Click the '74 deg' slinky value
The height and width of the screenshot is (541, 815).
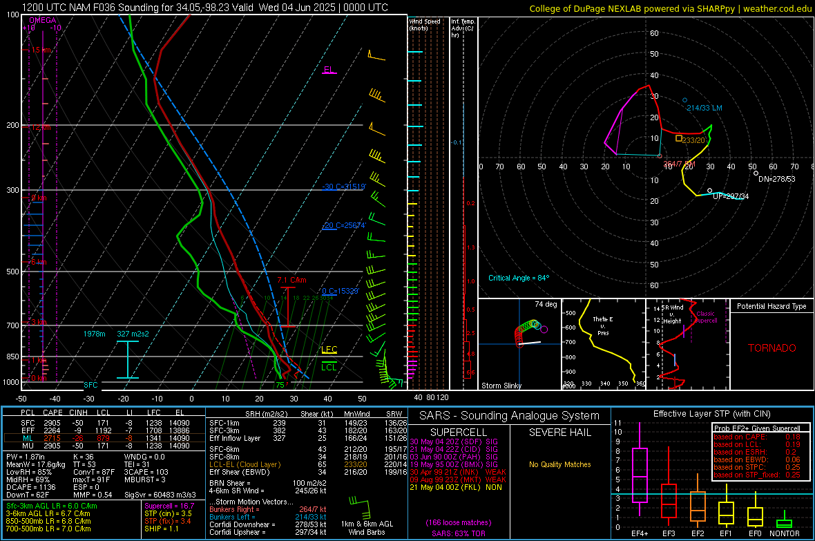click(546, 304)
